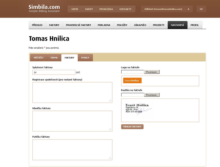The height and width of the screenshot is (167, 220).
Task: Open the Pokladna section
Action: point(104,25)
